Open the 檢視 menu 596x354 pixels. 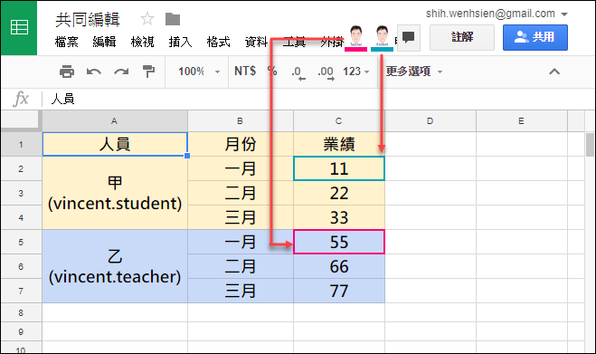coord(142,42)
